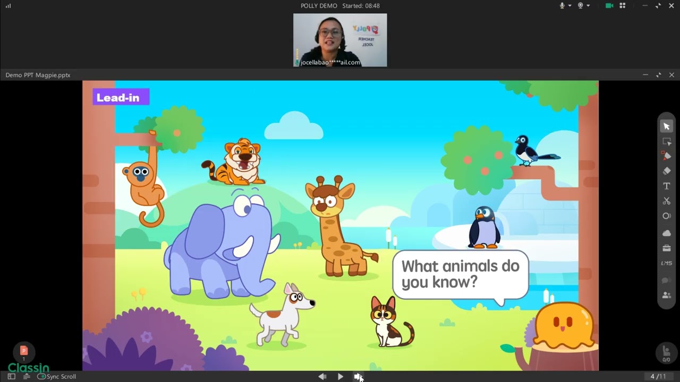
Task: Click the Demo PPT Magpie.pptx title
Action: coord(38,75)
